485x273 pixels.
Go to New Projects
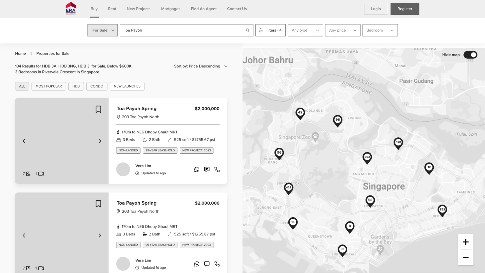(139, 9)
